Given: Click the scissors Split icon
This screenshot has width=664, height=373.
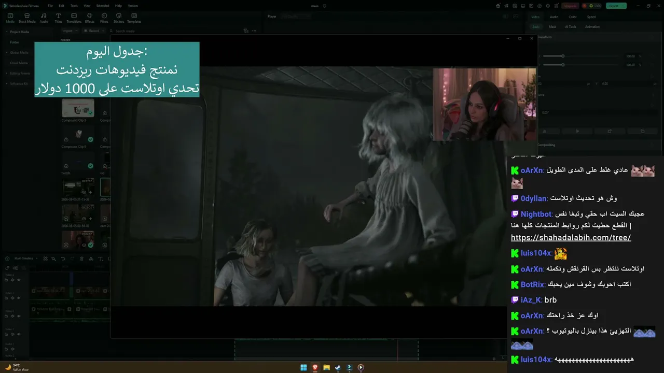Looking at the screenshot, I should click(x=91, y=259).
